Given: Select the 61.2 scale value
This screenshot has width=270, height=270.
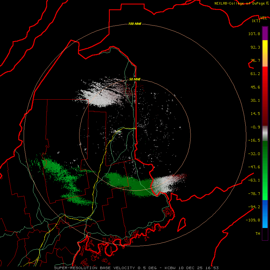Looking at the screenshot, I should [x=255, y=74].
